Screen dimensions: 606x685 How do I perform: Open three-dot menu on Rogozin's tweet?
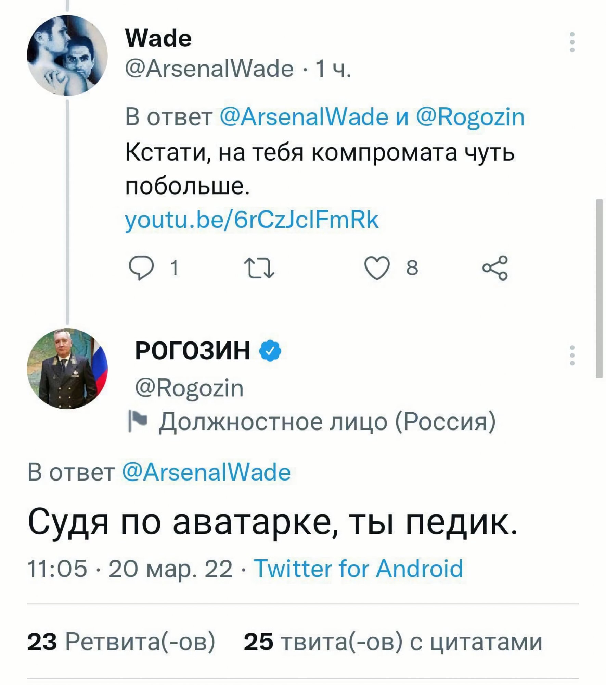(572, 356)
